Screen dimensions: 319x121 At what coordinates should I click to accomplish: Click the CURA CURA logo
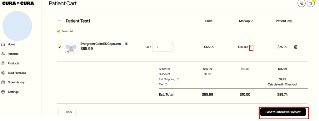(x=18, y=3)
